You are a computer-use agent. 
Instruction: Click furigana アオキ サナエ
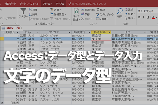pyautogui.click(x=56, y=49)
